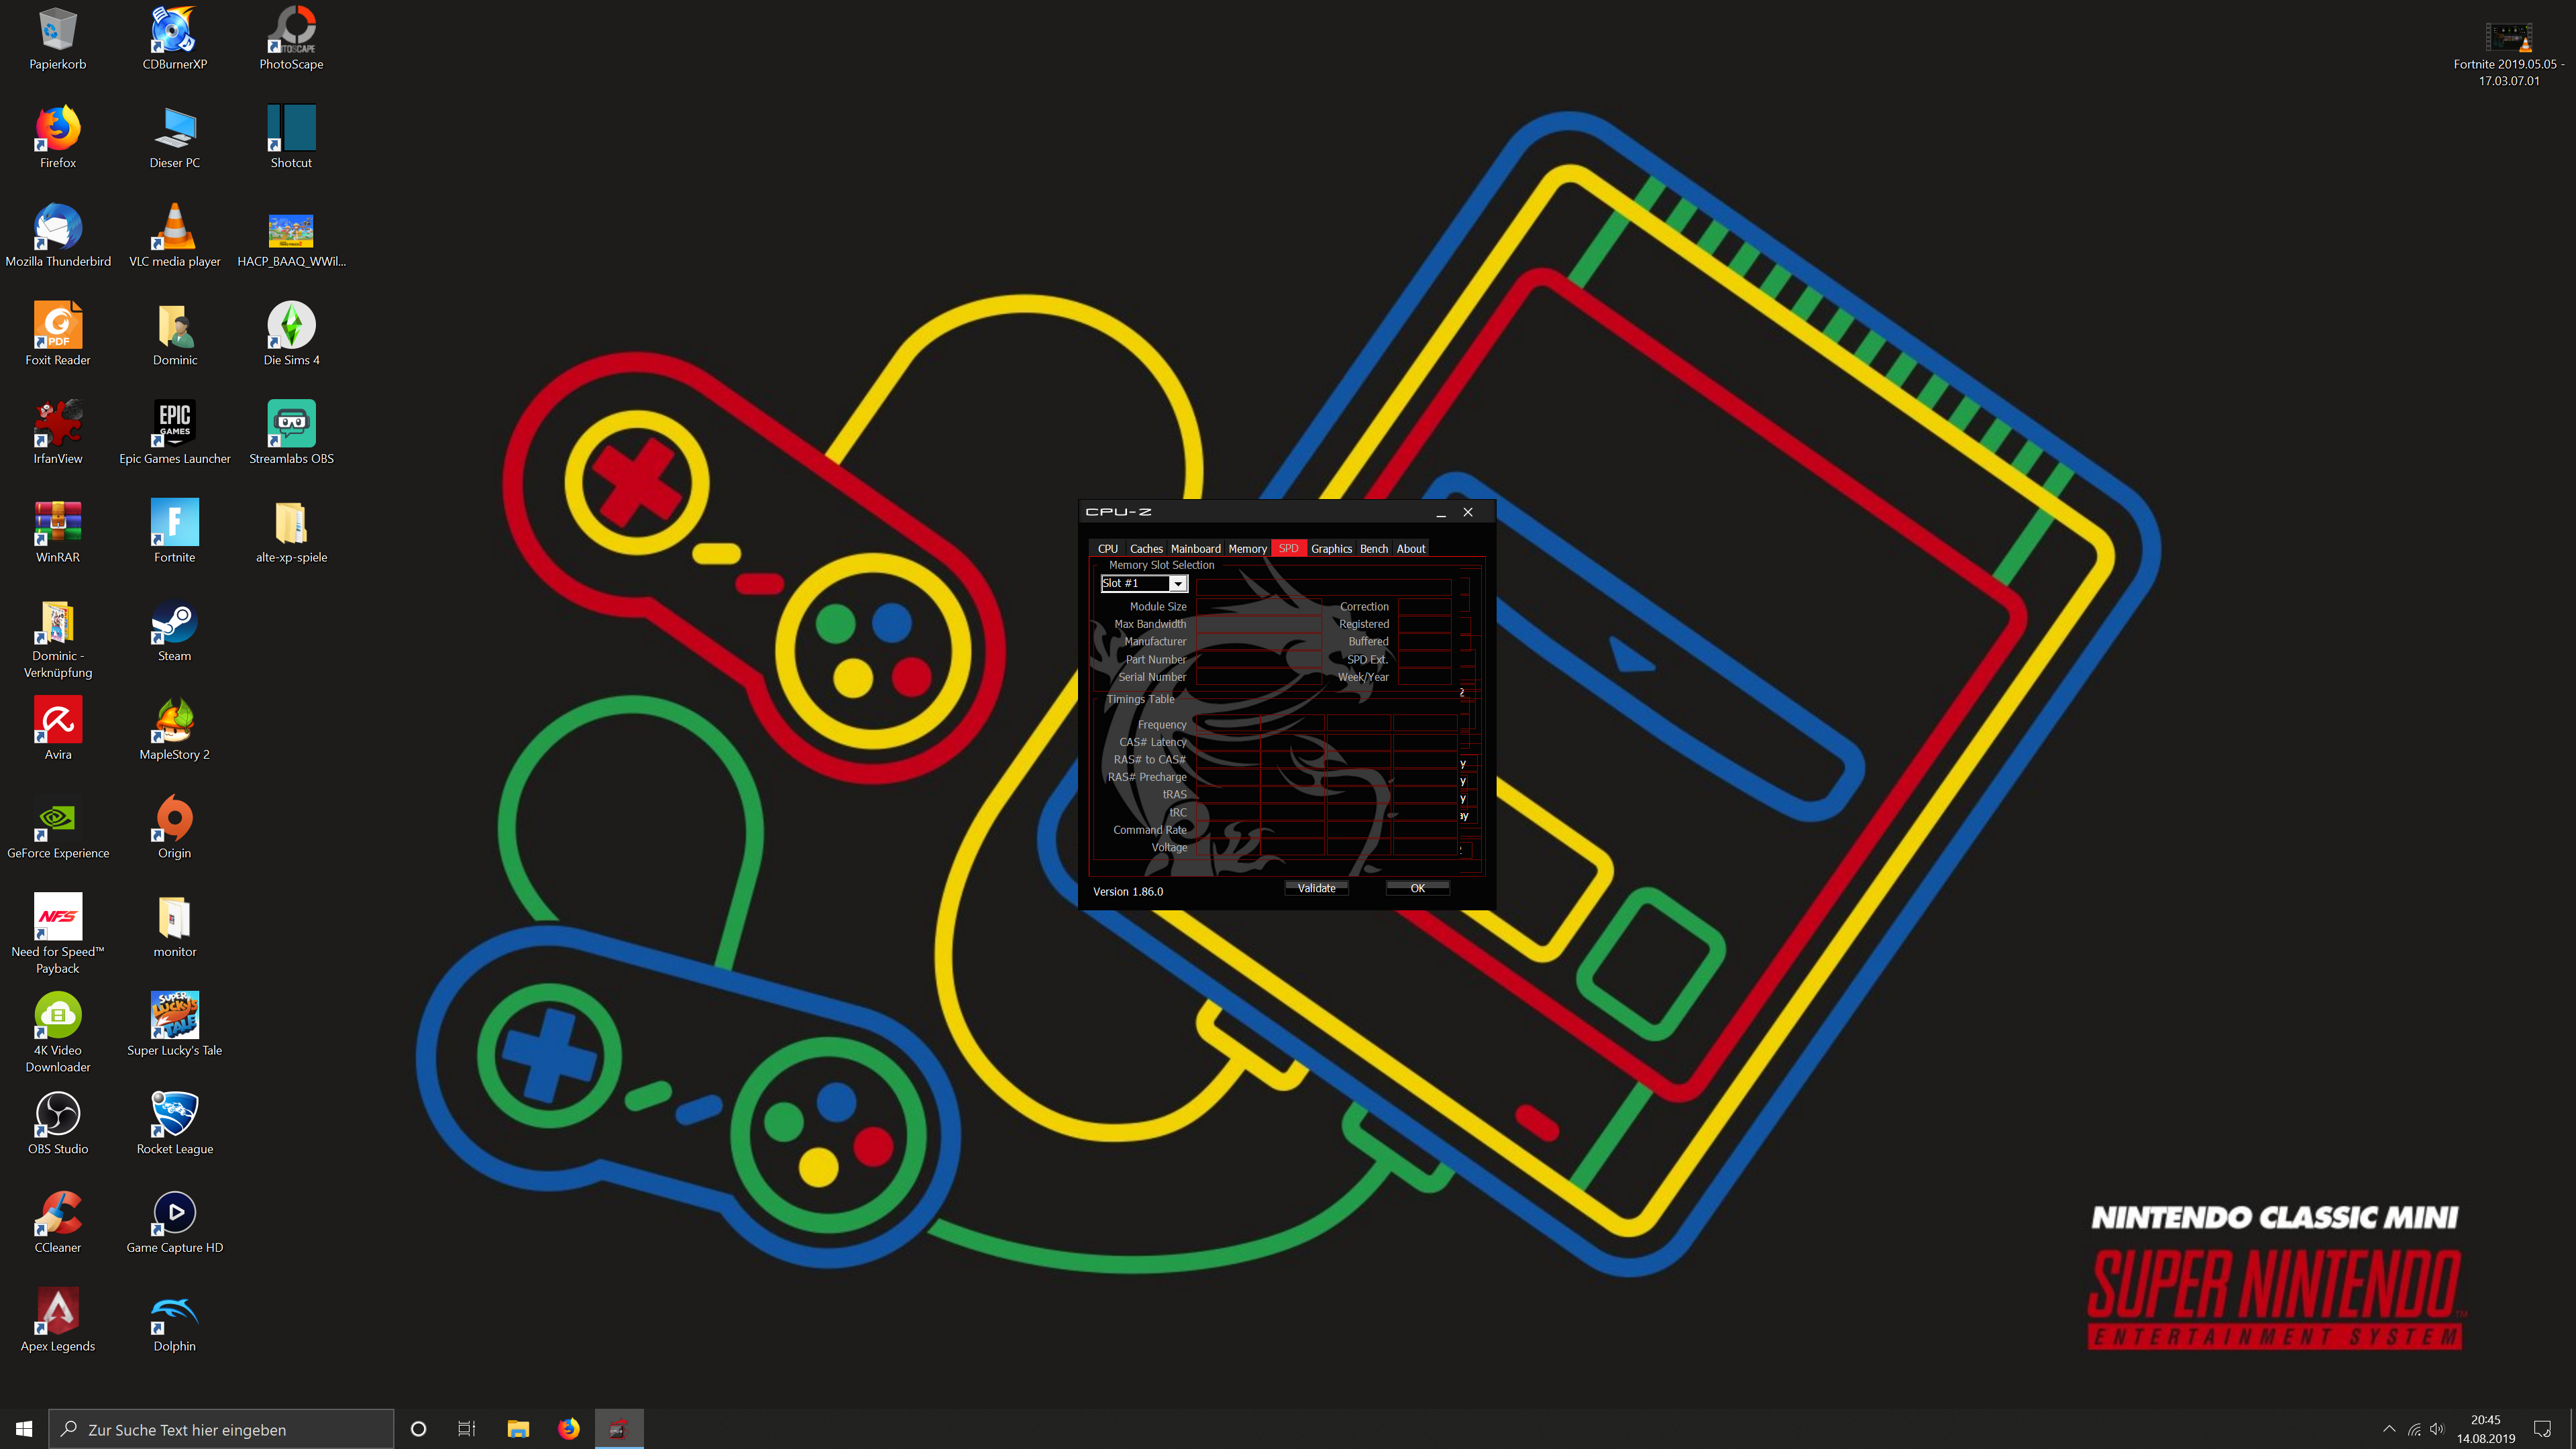2576x1449 pixels.
Task: Expand the Slot #1 memory dropdown
Action: [1177, 584]
